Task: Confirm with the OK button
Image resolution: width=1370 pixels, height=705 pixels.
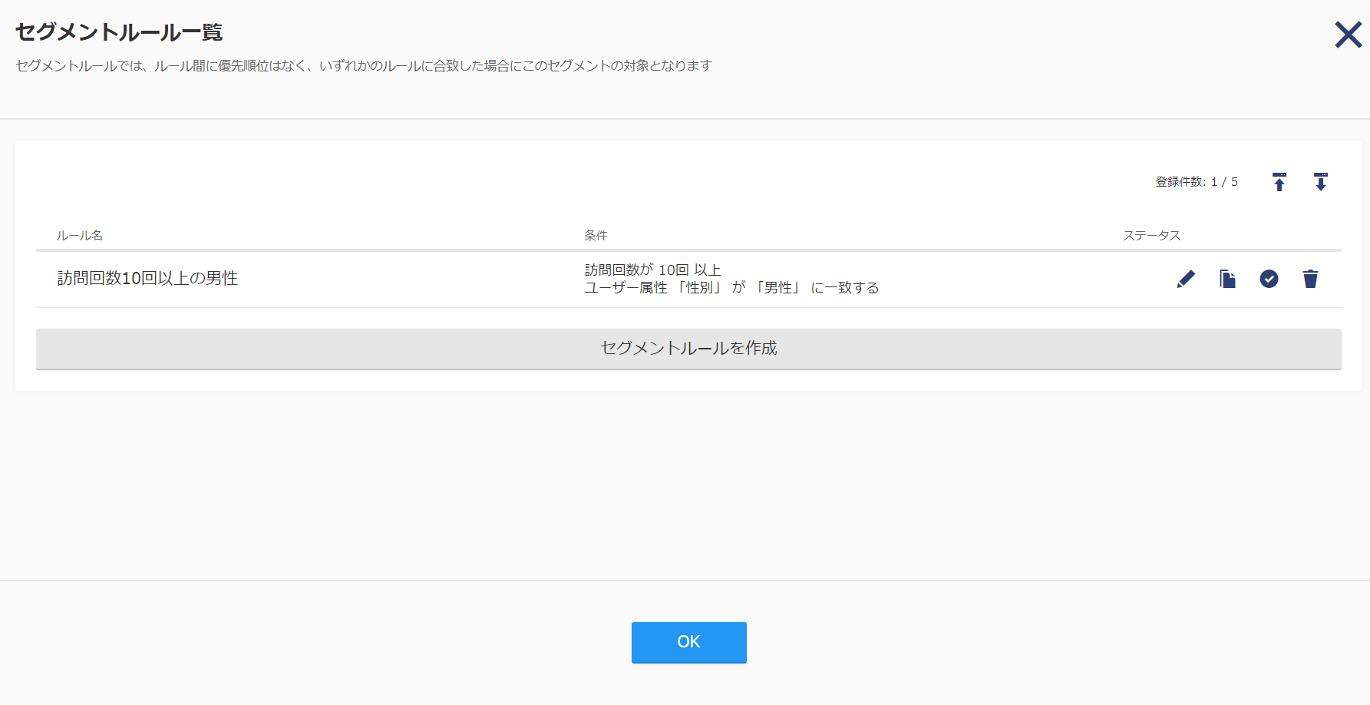Action: [x=689, y=642]
